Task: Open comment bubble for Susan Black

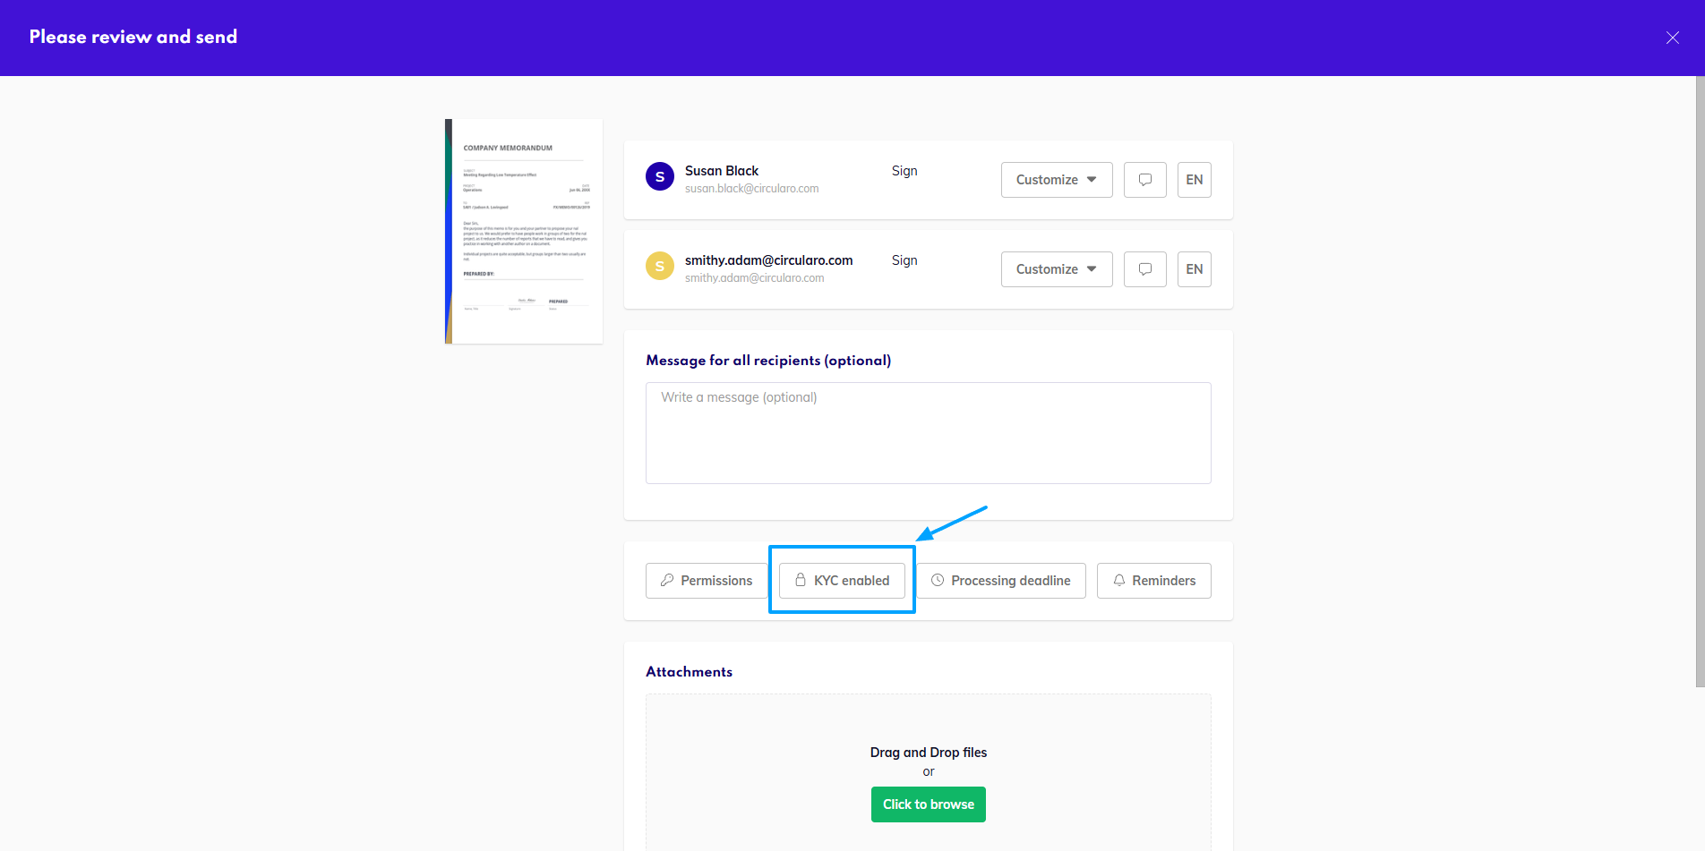Action: pos(1144,180)
